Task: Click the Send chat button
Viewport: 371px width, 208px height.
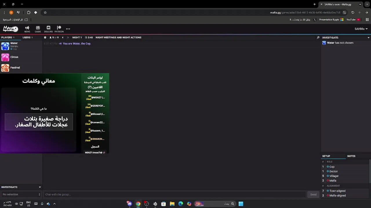Action: 313,194
